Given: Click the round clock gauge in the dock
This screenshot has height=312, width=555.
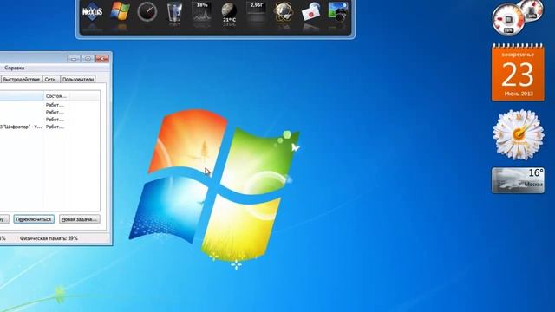Looking at the screenshot, I should point(147,11).
